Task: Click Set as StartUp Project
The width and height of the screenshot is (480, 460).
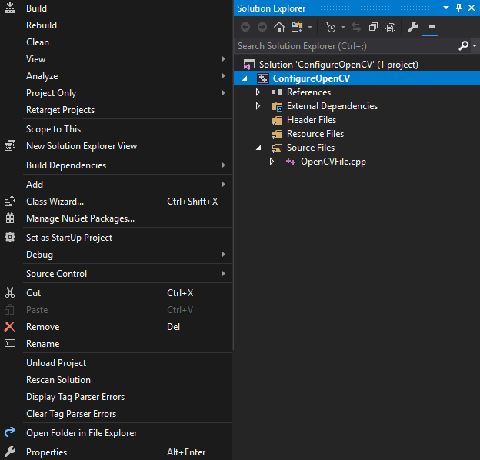Action: [x=69, y=238]
